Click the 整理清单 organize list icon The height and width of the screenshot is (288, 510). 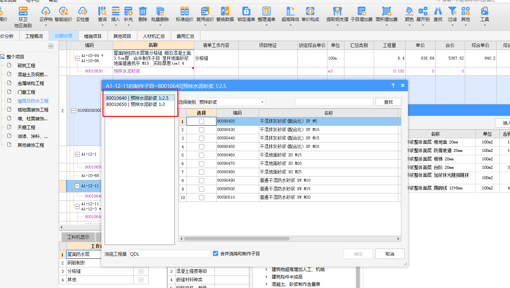coord(267,11)
